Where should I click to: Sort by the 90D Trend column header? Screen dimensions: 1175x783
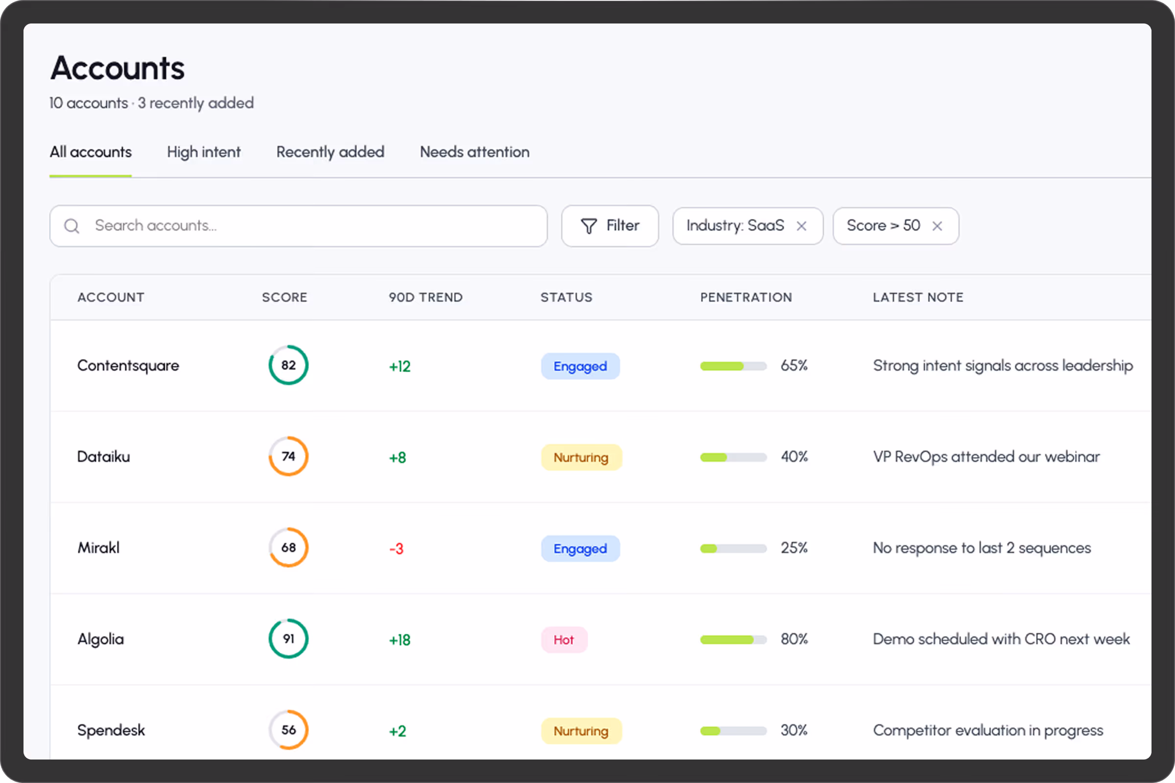(425, 298)
